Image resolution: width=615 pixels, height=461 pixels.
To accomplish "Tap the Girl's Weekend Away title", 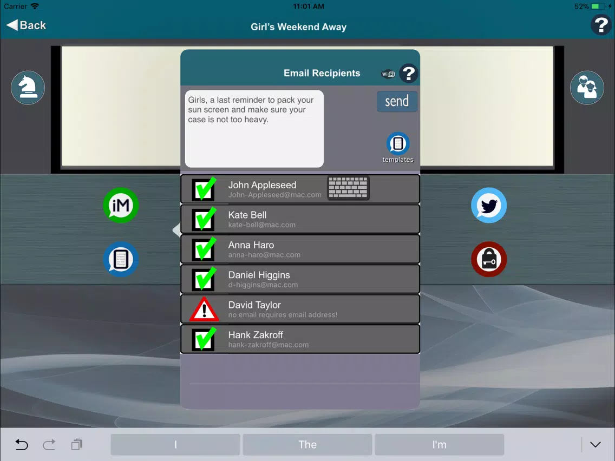I will pos(298,27).
